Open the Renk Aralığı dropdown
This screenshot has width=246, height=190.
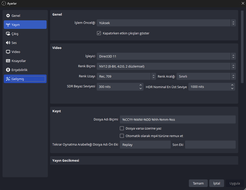click(206, 76)
